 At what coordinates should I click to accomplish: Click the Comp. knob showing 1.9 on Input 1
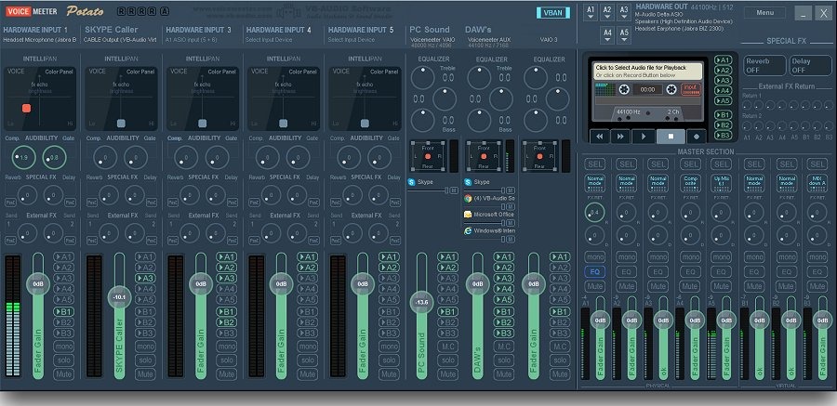(23, 157)
